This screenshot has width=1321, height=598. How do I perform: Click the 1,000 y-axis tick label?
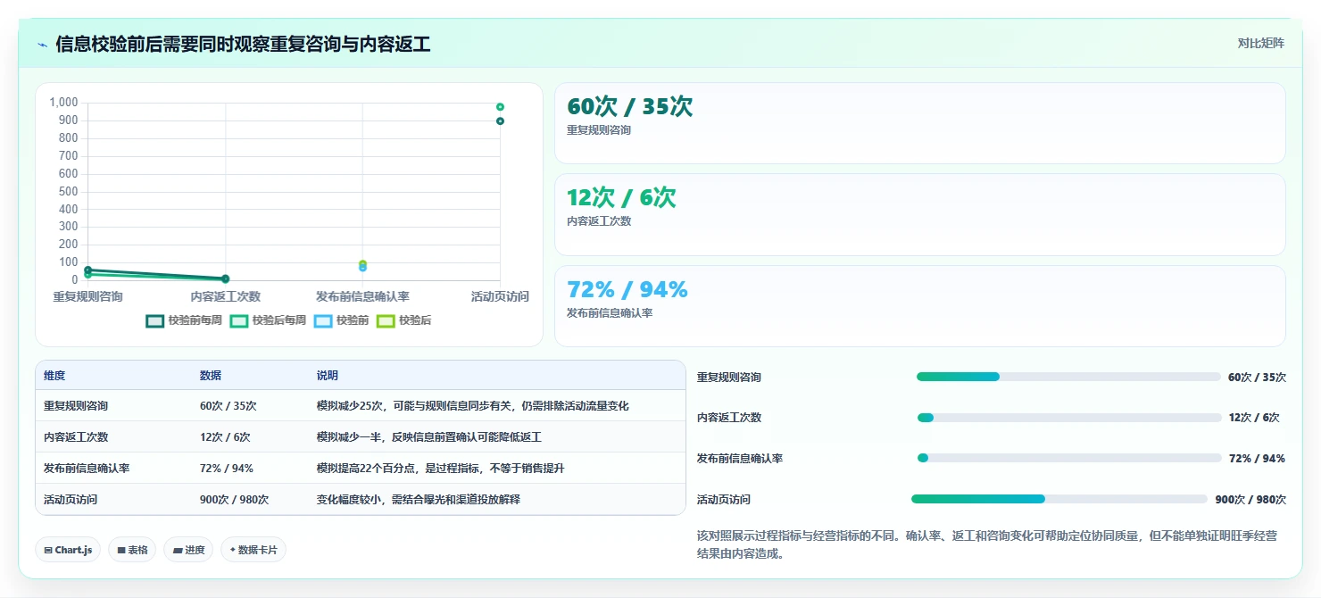(x=64, y=103)
